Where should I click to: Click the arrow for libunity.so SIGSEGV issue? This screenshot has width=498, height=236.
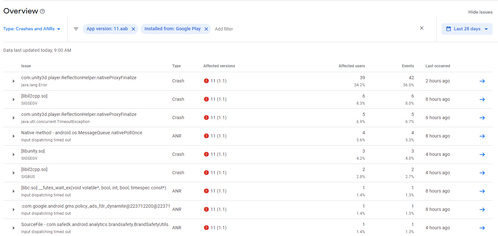pos(482,155)
